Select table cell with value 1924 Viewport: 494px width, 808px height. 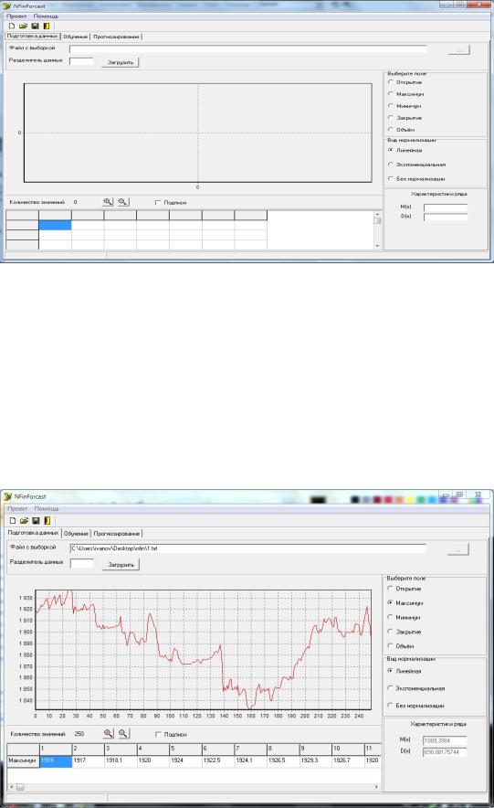point(185,760)
